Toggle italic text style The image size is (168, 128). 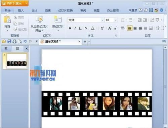[75, 28]
